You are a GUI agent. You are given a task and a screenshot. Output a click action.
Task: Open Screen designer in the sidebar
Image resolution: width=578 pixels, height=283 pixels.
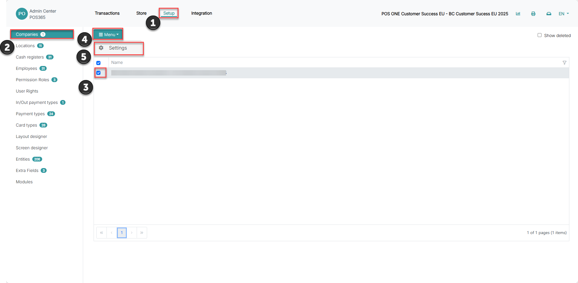(x=32, y=148)
